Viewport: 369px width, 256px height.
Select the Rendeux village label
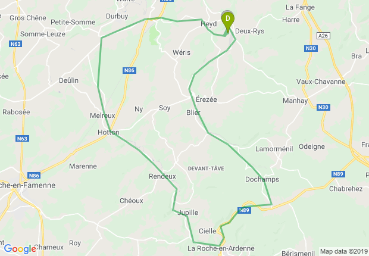click(162, 176)
